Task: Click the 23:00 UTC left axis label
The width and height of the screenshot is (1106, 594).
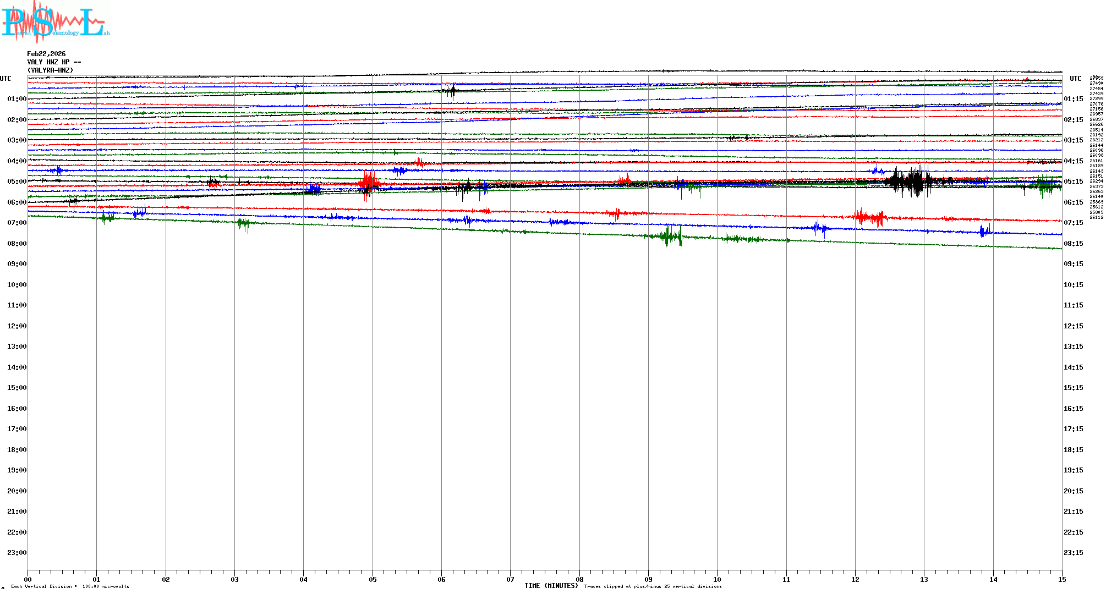Action: [x=17, y=553]
